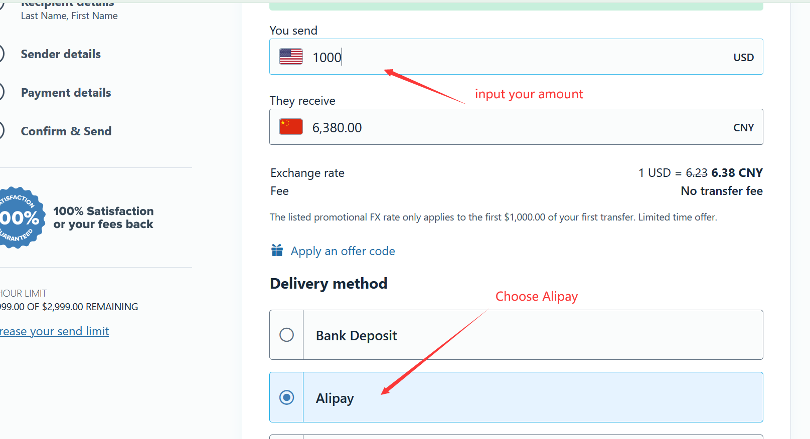Open the increase your send limit link

54,331
